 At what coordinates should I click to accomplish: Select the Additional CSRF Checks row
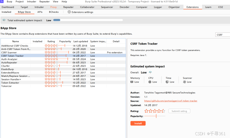63,46
